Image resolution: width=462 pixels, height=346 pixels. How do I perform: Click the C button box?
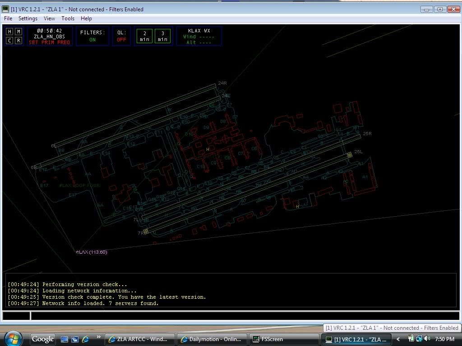pos(9,41)
